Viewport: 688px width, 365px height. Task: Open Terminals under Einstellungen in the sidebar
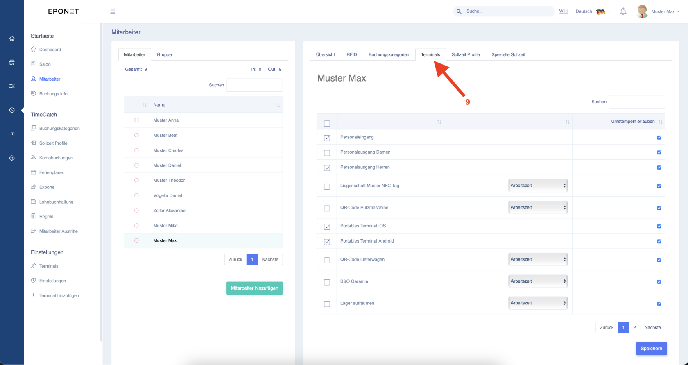click(x=49, y=266)
